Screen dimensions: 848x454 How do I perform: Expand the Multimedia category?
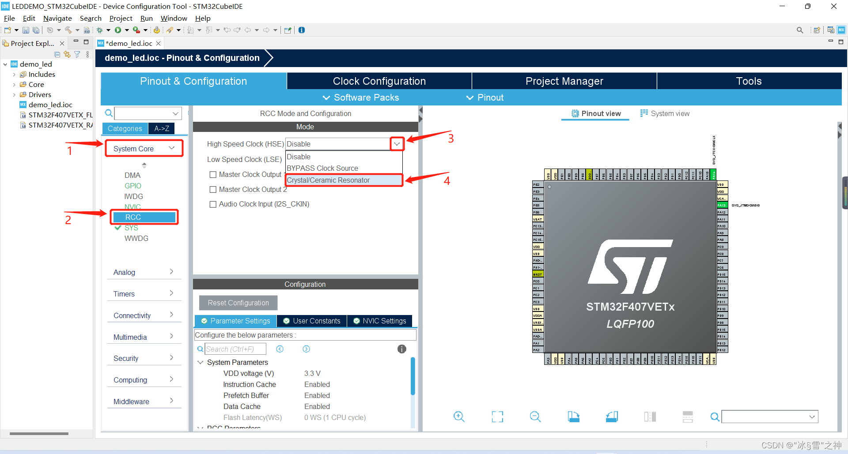[144, 337]
